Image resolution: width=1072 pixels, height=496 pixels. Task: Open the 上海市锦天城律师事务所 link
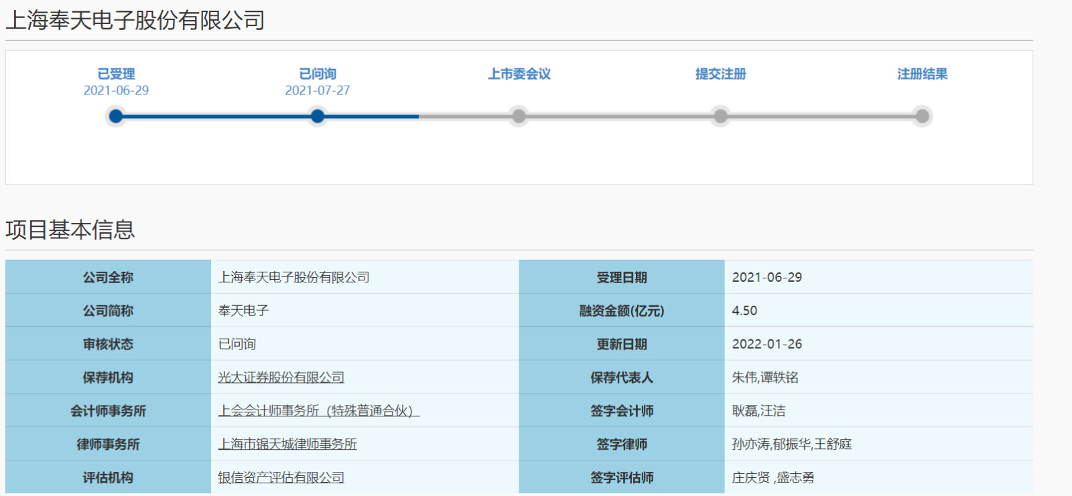pos(287,444)
